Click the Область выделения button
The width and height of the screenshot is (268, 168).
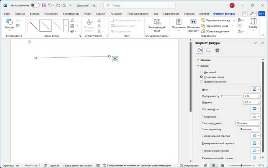[217, 31]
